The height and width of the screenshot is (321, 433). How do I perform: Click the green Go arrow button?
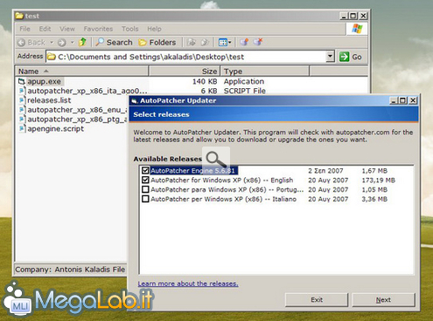tap(344, 57)
